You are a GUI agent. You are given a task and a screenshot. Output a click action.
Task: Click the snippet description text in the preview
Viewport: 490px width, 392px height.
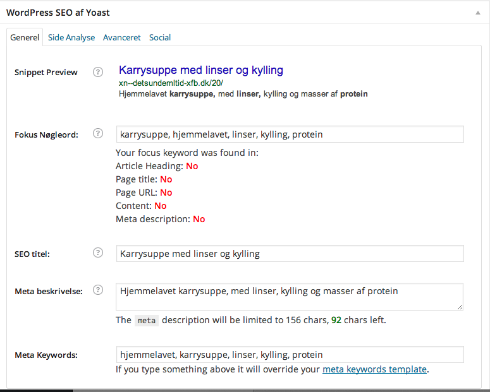243,94
